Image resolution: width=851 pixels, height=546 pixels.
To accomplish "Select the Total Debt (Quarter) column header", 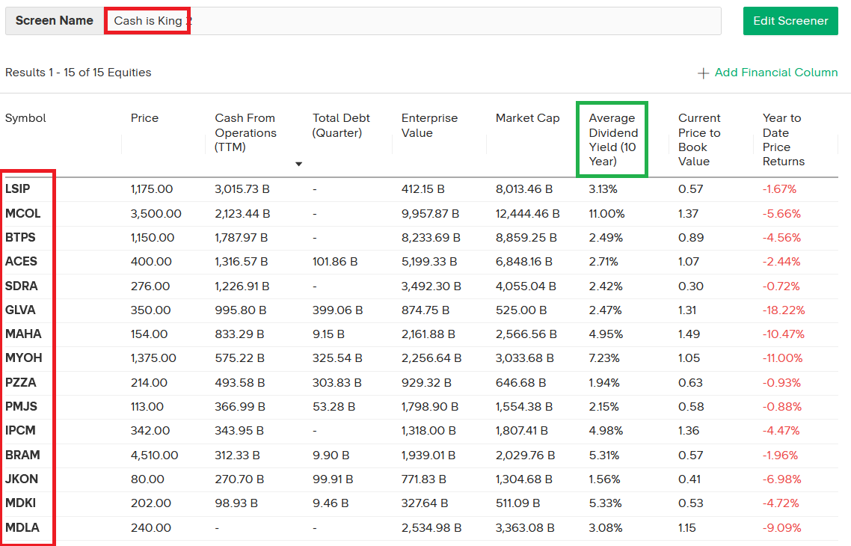I will (x=341, y=125).
